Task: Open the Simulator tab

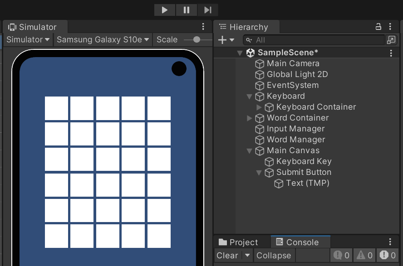Action: click(35, 27)
